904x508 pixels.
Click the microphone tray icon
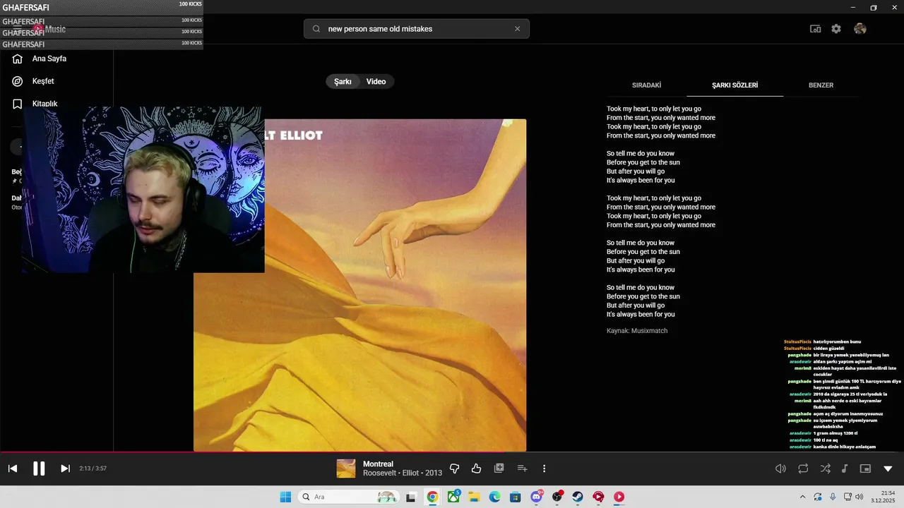pos(833,497)
